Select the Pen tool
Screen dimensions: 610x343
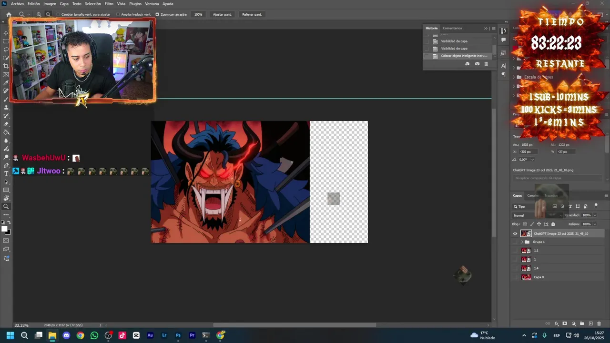[6, 165]
